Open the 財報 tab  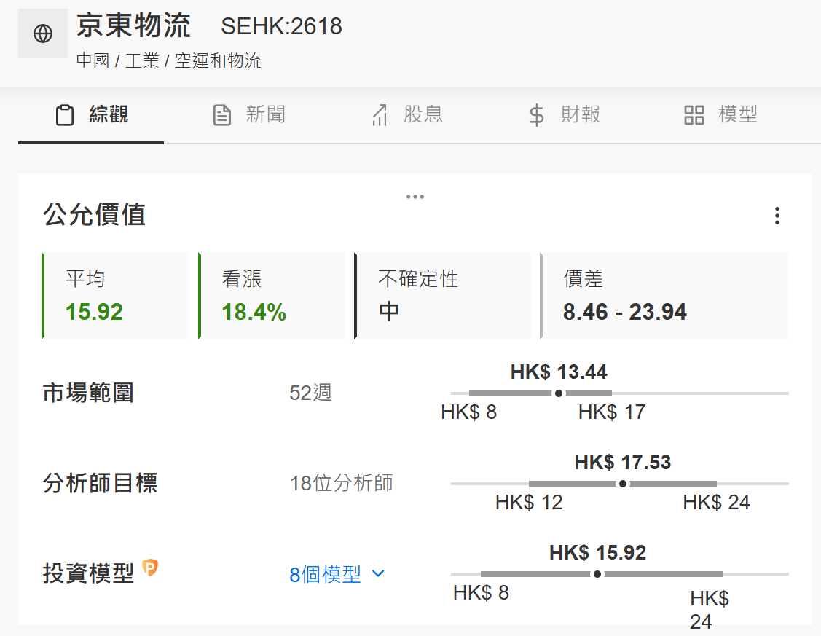(x=565, y=115)
